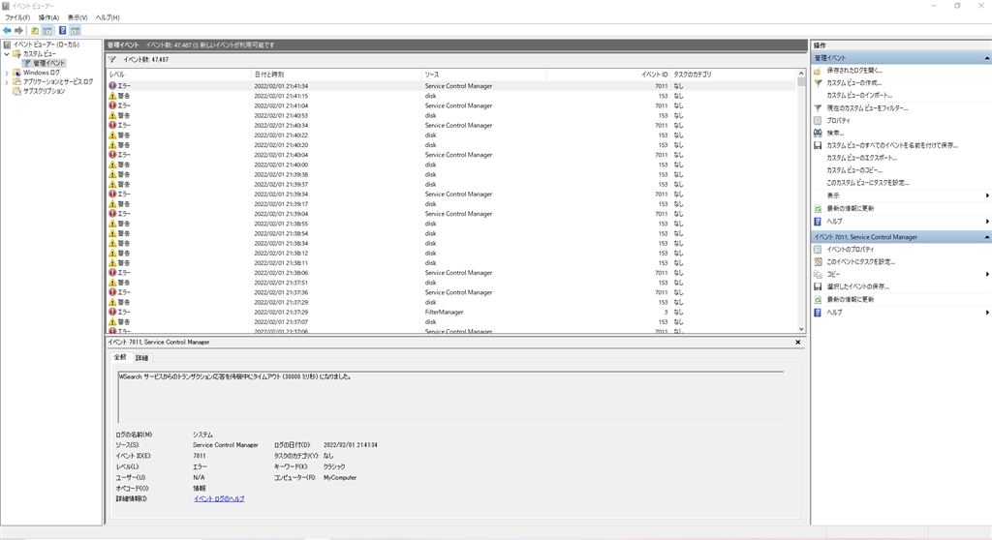
Task: Open 保存されたログを開く action
Action: [854, 71]
